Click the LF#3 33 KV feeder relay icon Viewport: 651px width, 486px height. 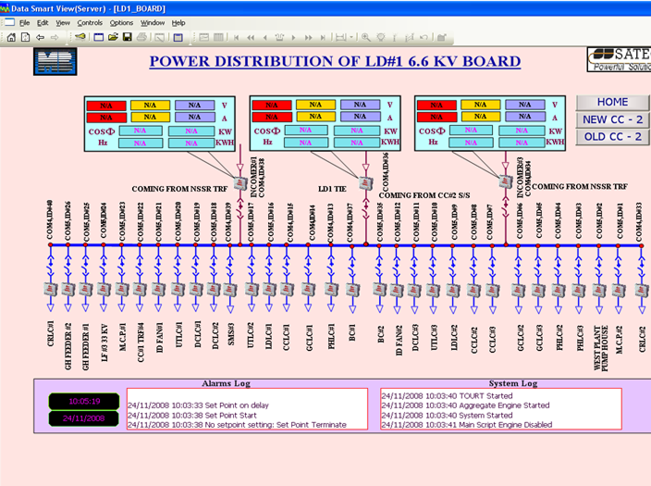104,289
